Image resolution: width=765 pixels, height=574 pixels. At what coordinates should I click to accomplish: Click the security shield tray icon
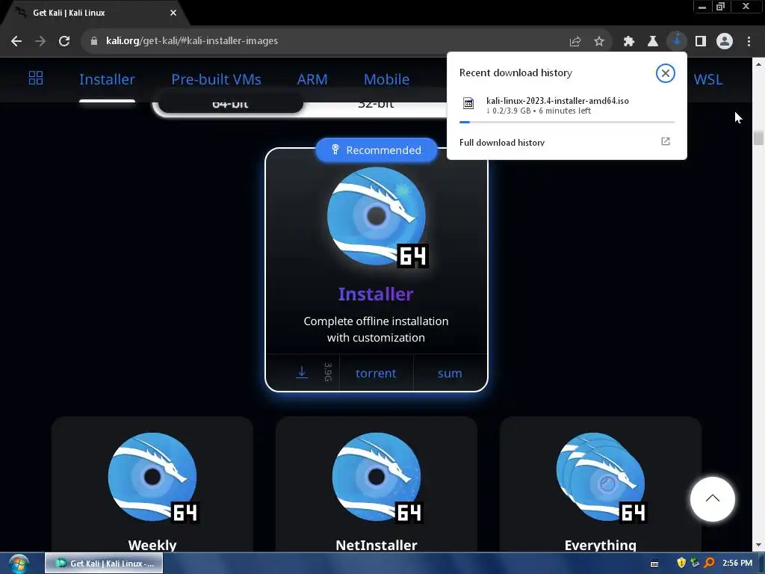coord(681,563)
